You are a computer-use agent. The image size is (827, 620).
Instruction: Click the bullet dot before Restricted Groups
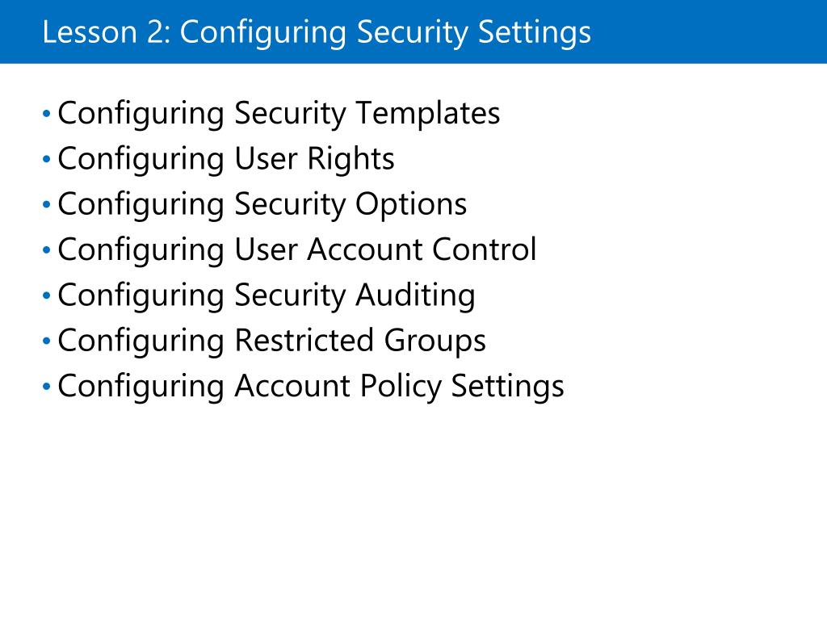coord(46,340)
